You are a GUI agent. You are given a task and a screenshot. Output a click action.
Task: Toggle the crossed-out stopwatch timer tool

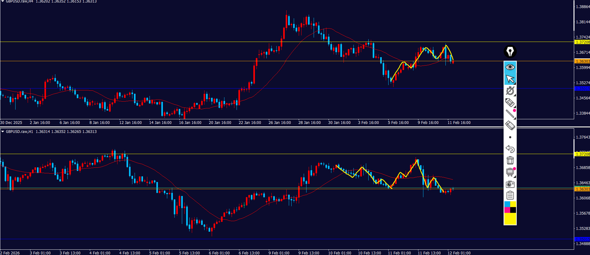[x=510, y=91]
